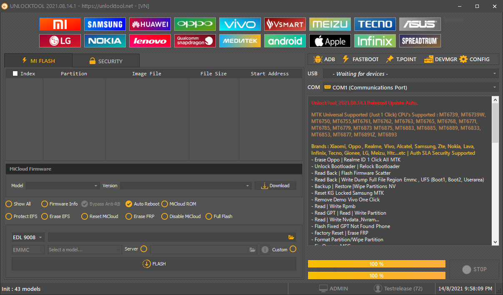Viewport: 503px width, 295px height.
Task: Click the upper 100% progress bar
Action: [377, 264]
